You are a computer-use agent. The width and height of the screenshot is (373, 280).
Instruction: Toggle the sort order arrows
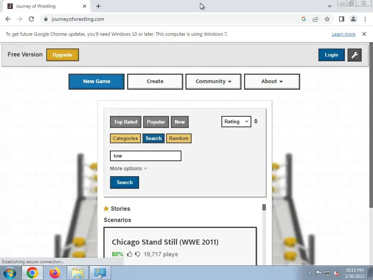[256, 121]
